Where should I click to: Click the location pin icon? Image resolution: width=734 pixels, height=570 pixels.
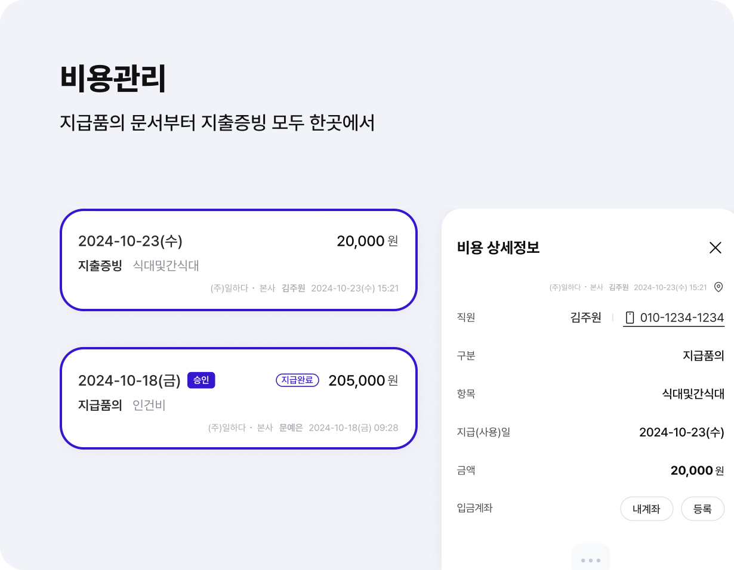[x=718, y=287]
